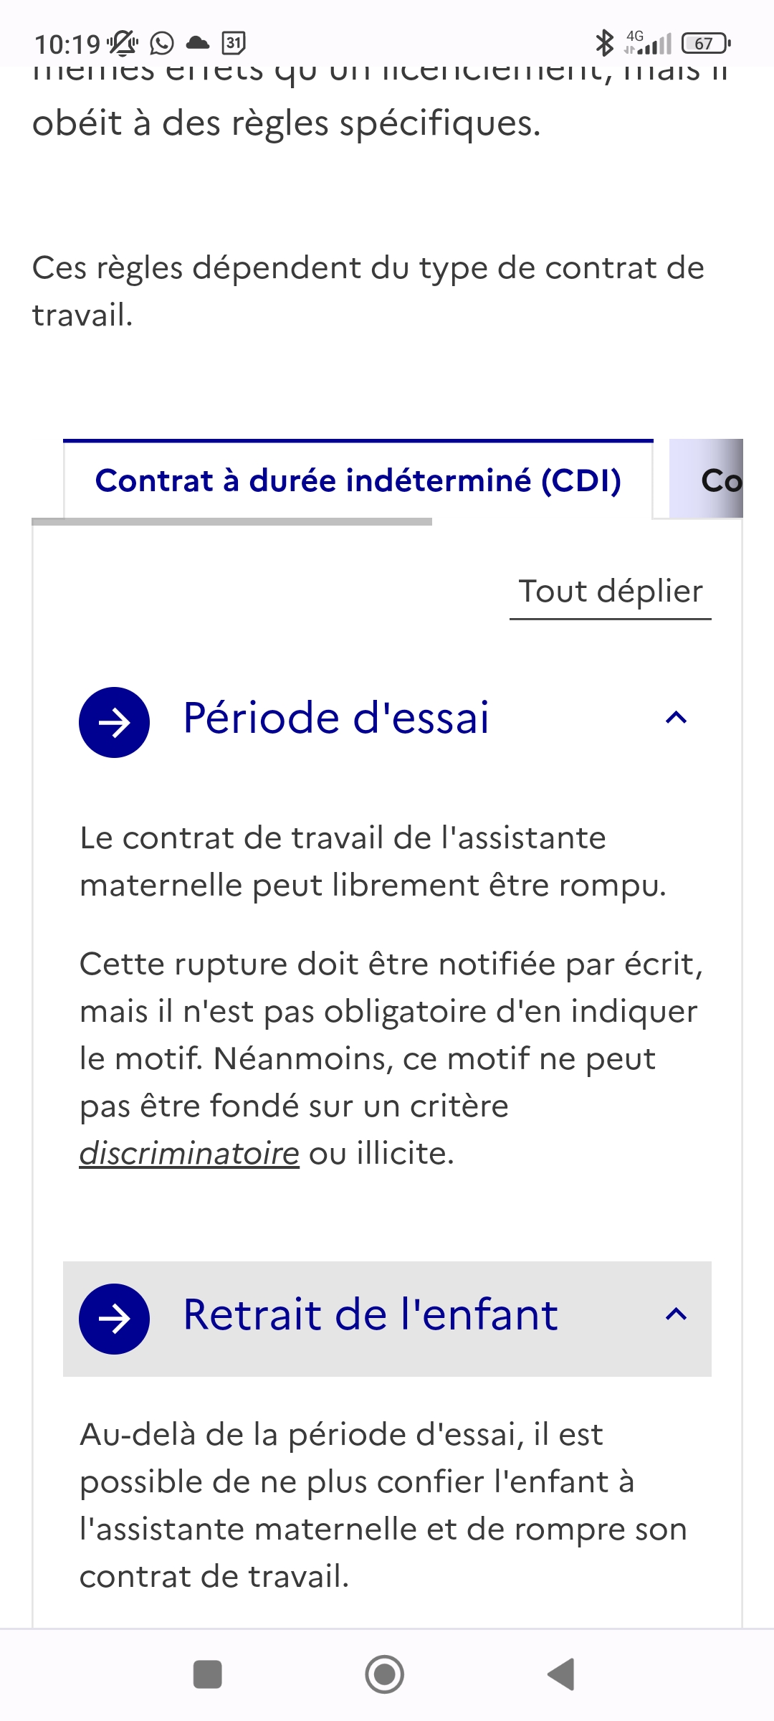Tap the arrow icon beside Retrait de l'enfant
This screenshot has height=1721, width=774.
click(x=114, y=1319)
